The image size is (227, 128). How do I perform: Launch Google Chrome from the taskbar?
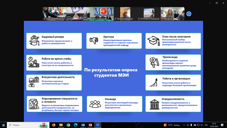(x=68, y=125)
